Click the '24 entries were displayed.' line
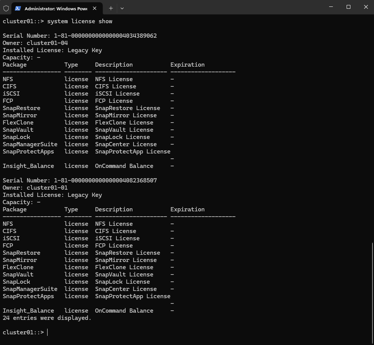 (47, 318)
